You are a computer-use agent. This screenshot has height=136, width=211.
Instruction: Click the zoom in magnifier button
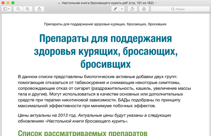[x=27, y=9]
